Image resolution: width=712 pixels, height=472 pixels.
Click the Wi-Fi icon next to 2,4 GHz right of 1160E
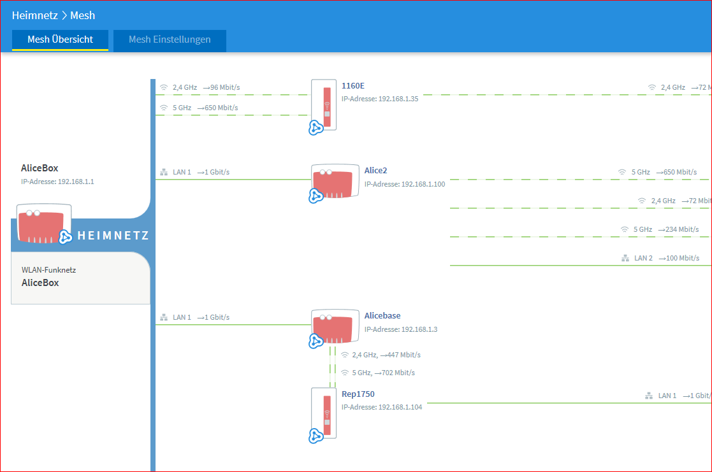652,87
